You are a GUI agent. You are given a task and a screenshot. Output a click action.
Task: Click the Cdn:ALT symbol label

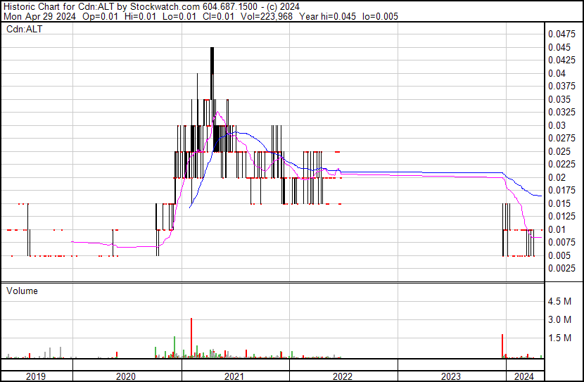tap(24, 30)
